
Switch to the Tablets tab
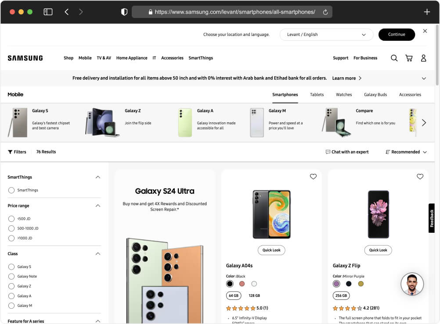[x=317, y=94]
